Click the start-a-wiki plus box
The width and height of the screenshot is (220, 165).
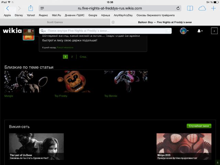pos(214,31)
